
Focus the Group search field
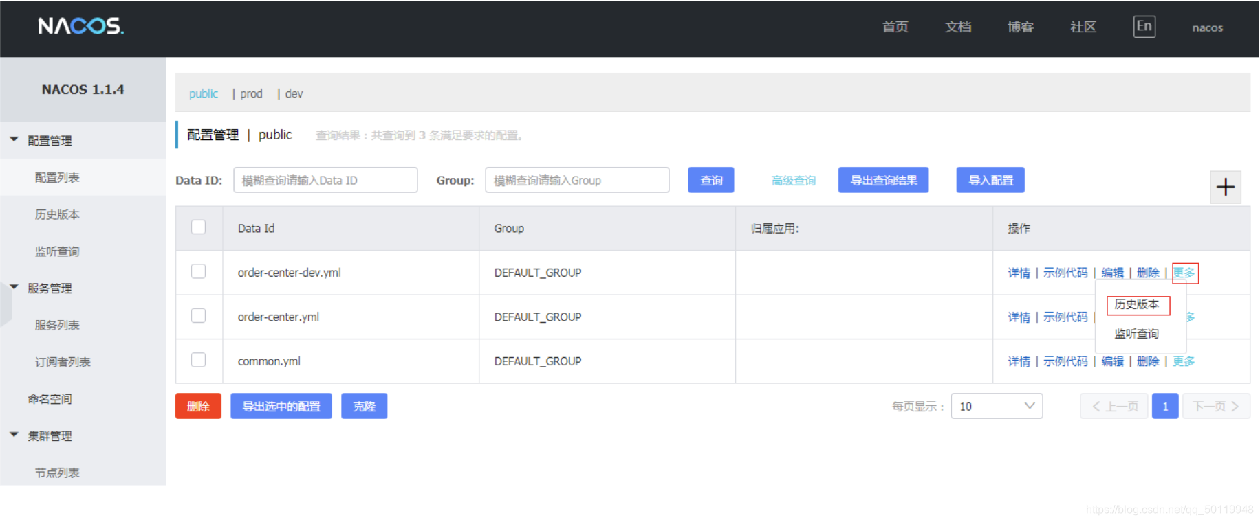[x=577, y=180]
